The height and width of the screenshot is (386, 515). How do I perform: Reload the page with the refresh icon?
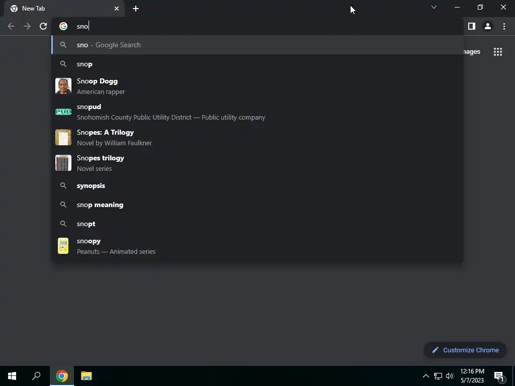(43, 26)
